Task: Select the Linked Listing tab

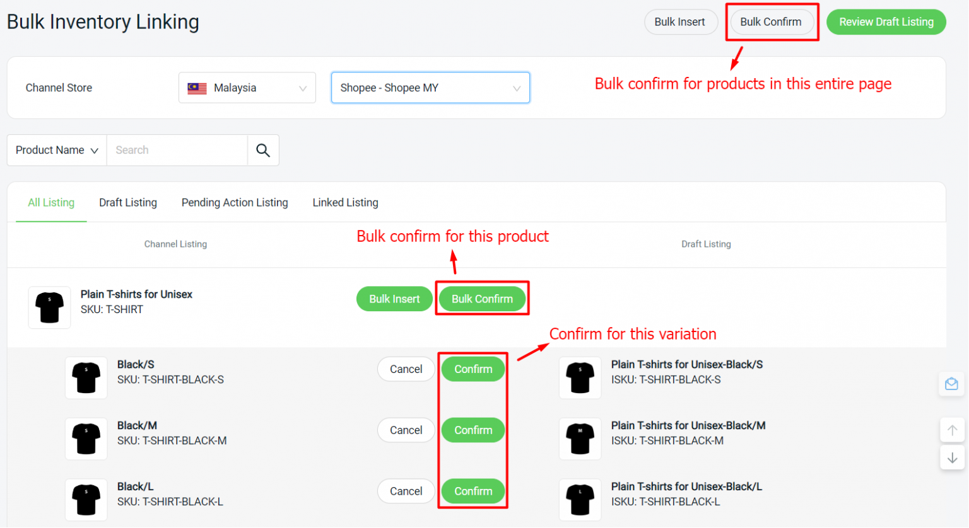Action: coord(345,202)
